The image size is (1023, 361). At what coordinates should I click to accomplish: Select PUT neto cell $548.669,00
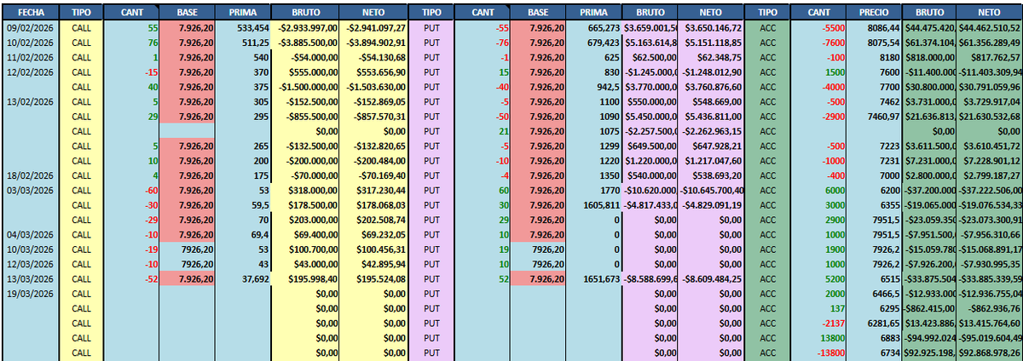pyautogui.click(x=710, y=102)
